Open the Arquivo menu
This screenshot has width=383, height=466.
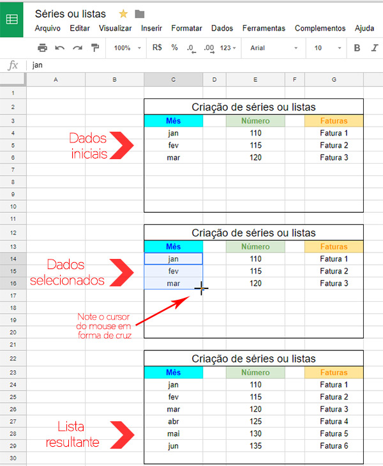[47, 28]
